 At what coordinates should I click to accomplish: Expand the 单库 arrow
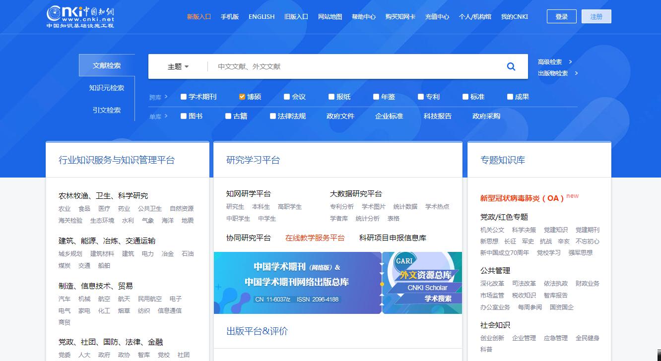[x=166, y=116]
